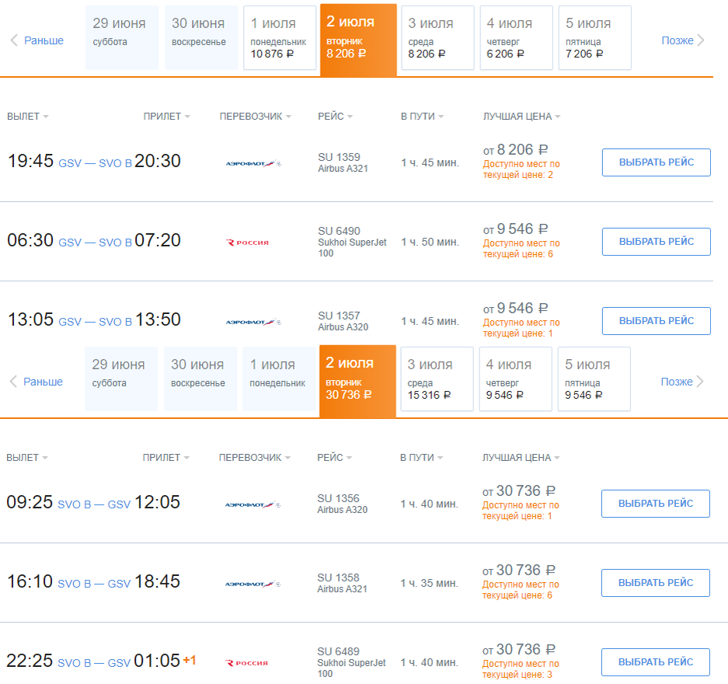Select 4 июля tab priced 6 206 ₽
This screenshot has width=728, height=684.
point(517,37)
